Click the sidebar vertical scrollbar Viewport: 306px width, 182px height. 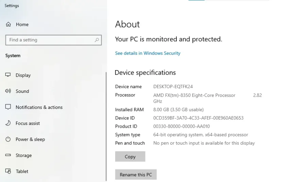[x=106, y=125]
